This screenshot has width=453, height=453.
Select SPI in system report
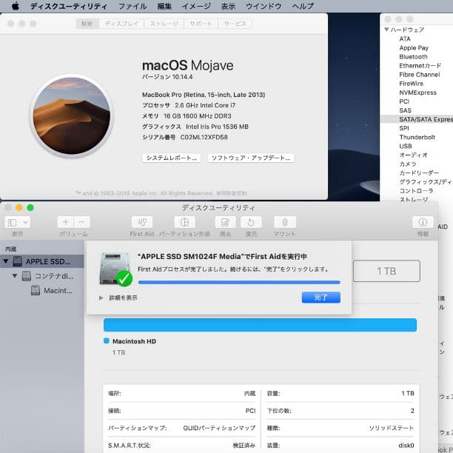coord(404,128)
